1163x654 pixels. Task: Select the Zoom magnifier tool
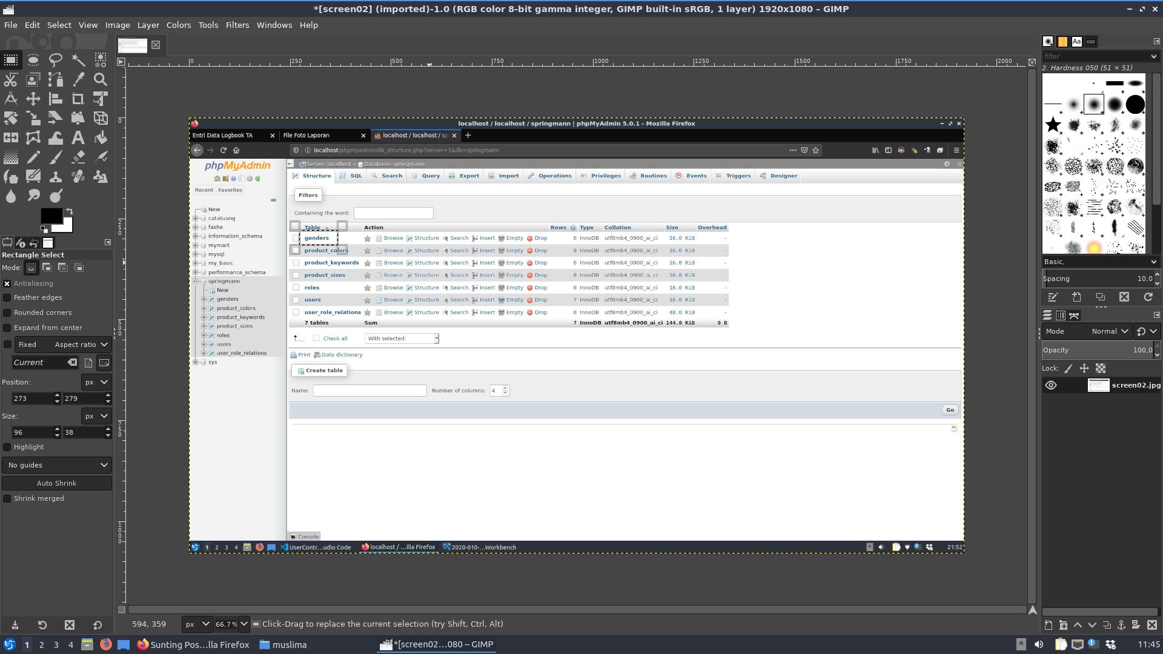pos(101,79)
